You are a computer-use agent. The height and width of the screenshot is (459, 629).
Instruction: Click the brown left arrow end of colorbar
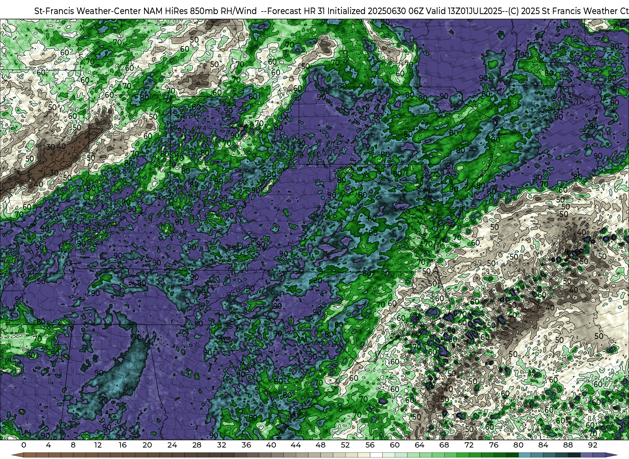tap(17, 455)
